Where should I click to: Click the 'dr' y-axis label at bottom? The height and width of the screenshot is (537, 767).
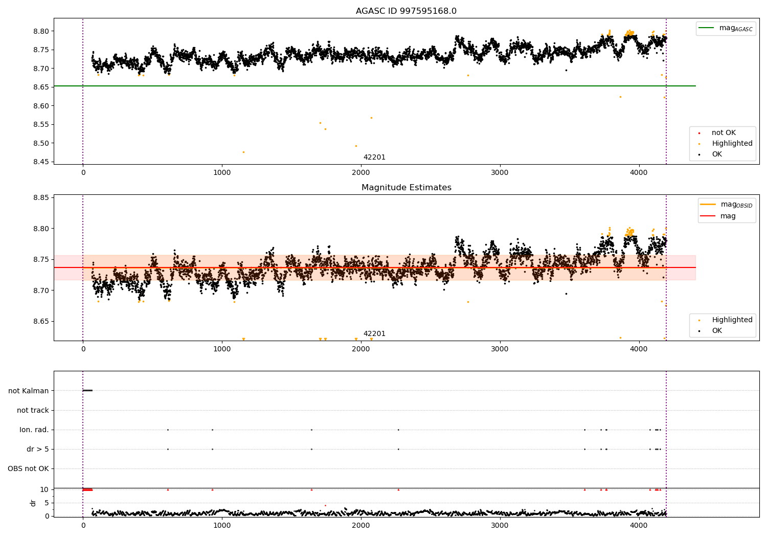click(x=33, y=503)
